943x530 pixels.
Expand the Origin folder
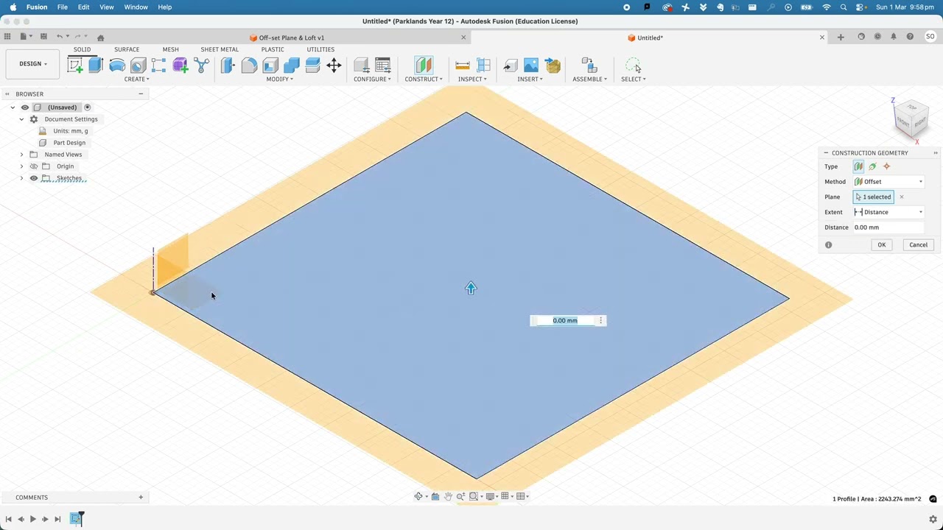[21, 166]
